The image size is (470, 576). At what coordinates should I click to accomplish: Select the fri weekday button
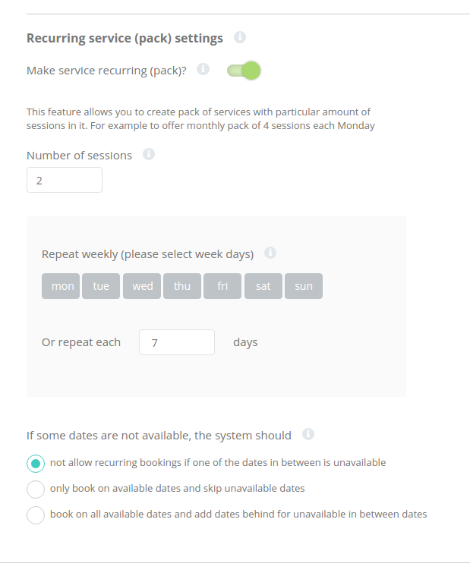tap(222, 286)
